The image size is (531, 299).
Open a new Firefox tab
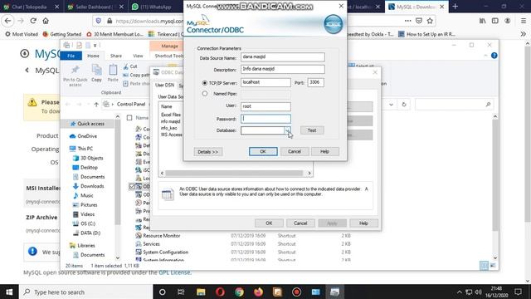click(455, 7)
